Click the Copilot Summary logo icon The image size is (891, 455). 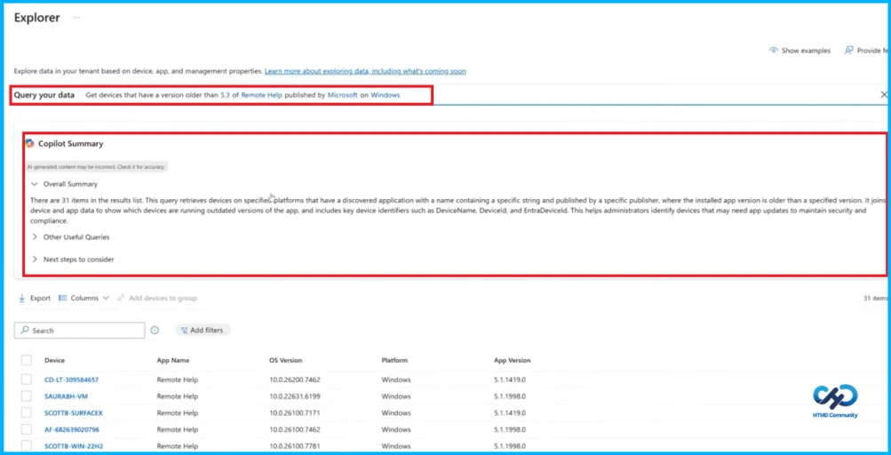click(29, 143)
